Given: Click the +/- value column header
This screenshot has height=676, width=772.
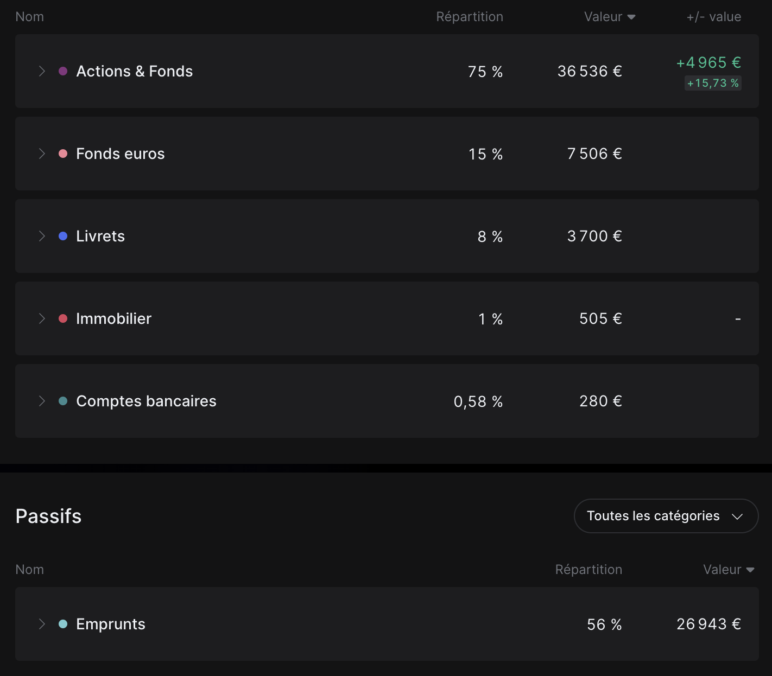Looking at the screenshot, I should [x=713, y=17].
